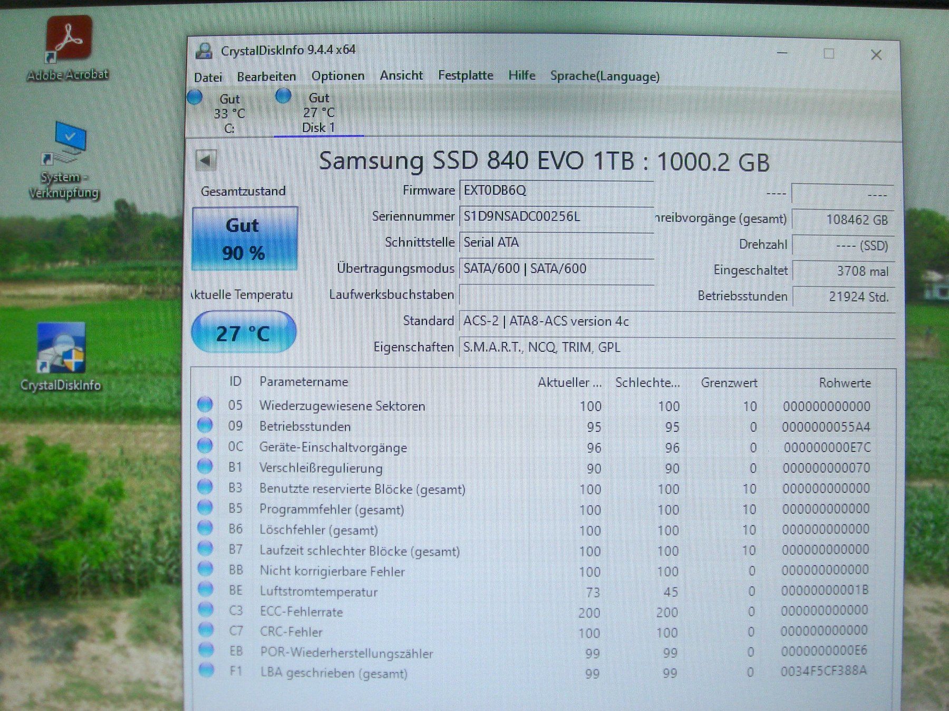
Task: Click CrystalDiskInfo title bar app icon
Action: [204, 51]
